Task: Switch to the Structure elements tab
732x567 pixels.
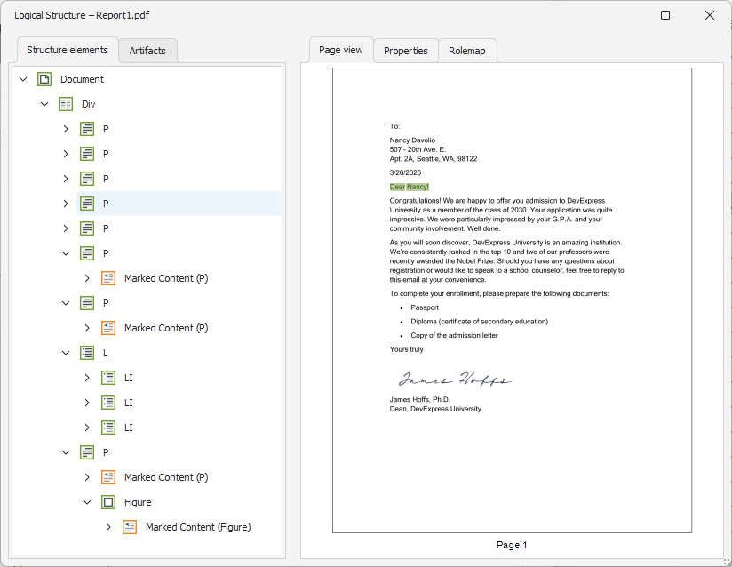Action: tap(68, 50)
